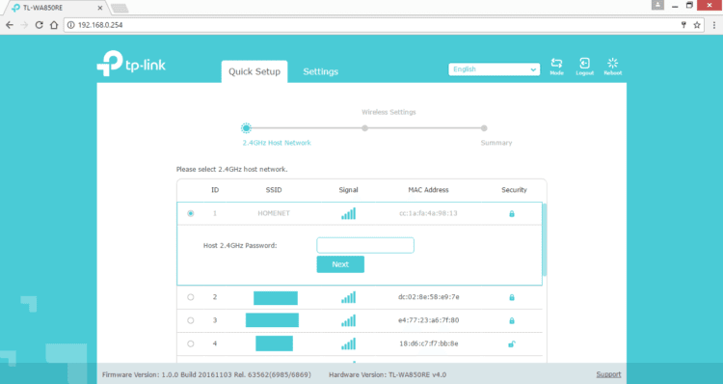Click lock icon for e4:77:23:a6:7f:80

[511, 320]
